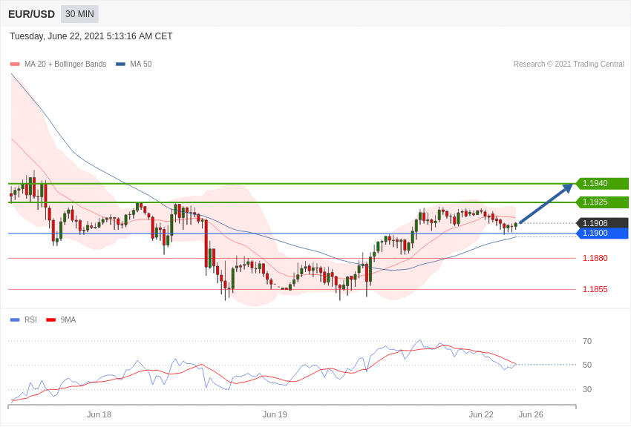Screen dimensions: 631x427
Task: Click the RSI 30 level label
Action: coord(587,389)
